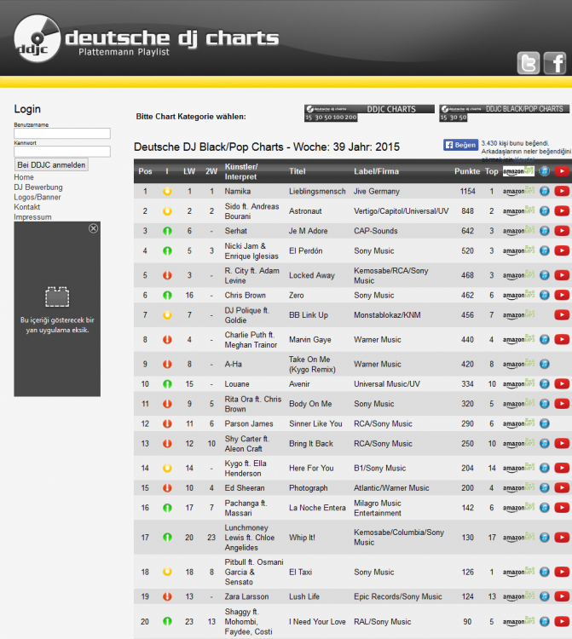Click points value 1154

(x=468, y=191)
